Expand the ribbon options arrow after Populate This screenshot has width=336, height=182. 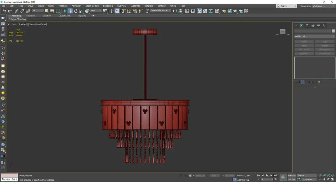(x=93, y=16)
